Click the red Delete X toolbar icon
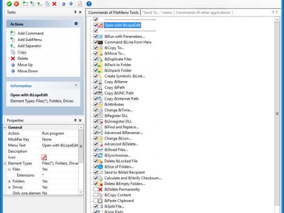This screenshot has width=284, height=213. [x=54, y=4]
